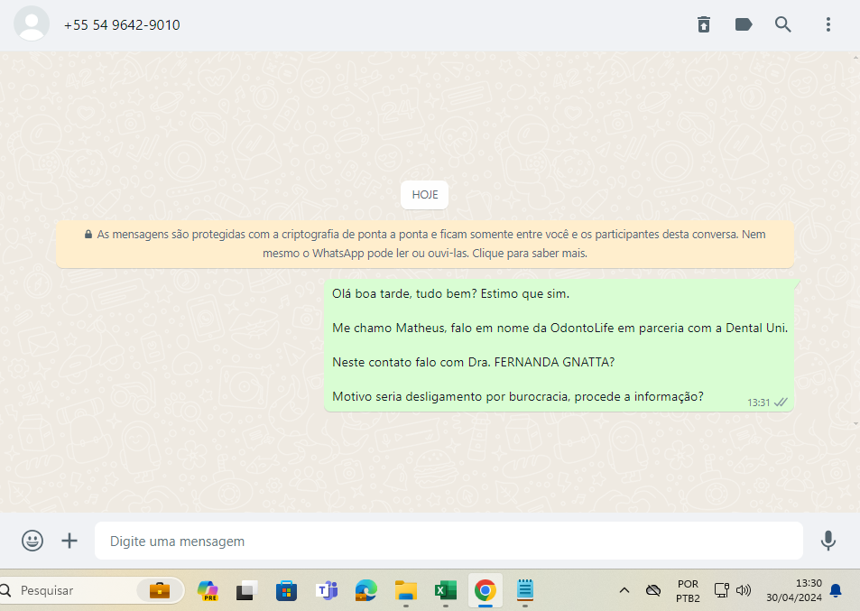Open the emoji picker
The image size is (860, 611).
pos(32,541)
